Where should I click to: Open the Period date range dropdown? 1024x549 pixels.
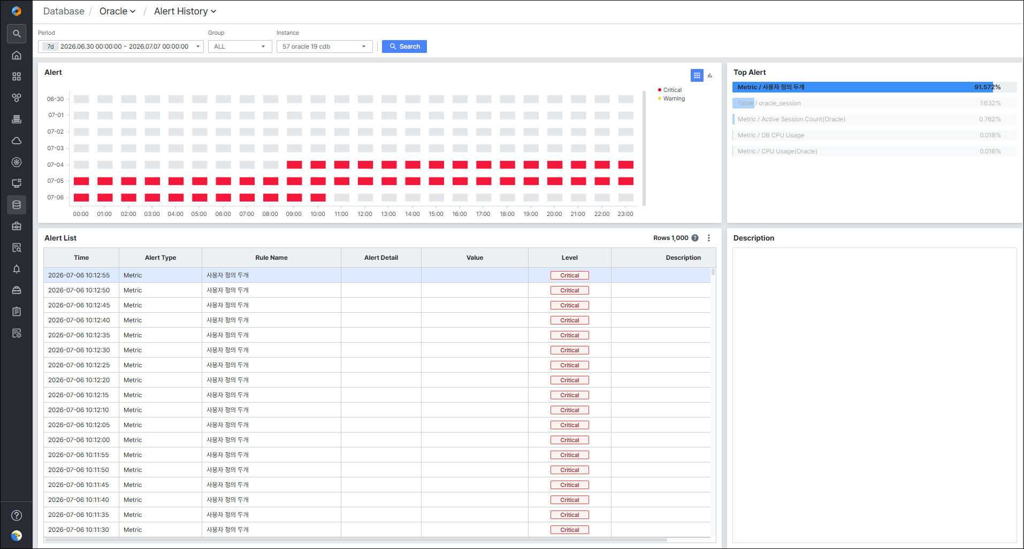(x=121, y=47)
